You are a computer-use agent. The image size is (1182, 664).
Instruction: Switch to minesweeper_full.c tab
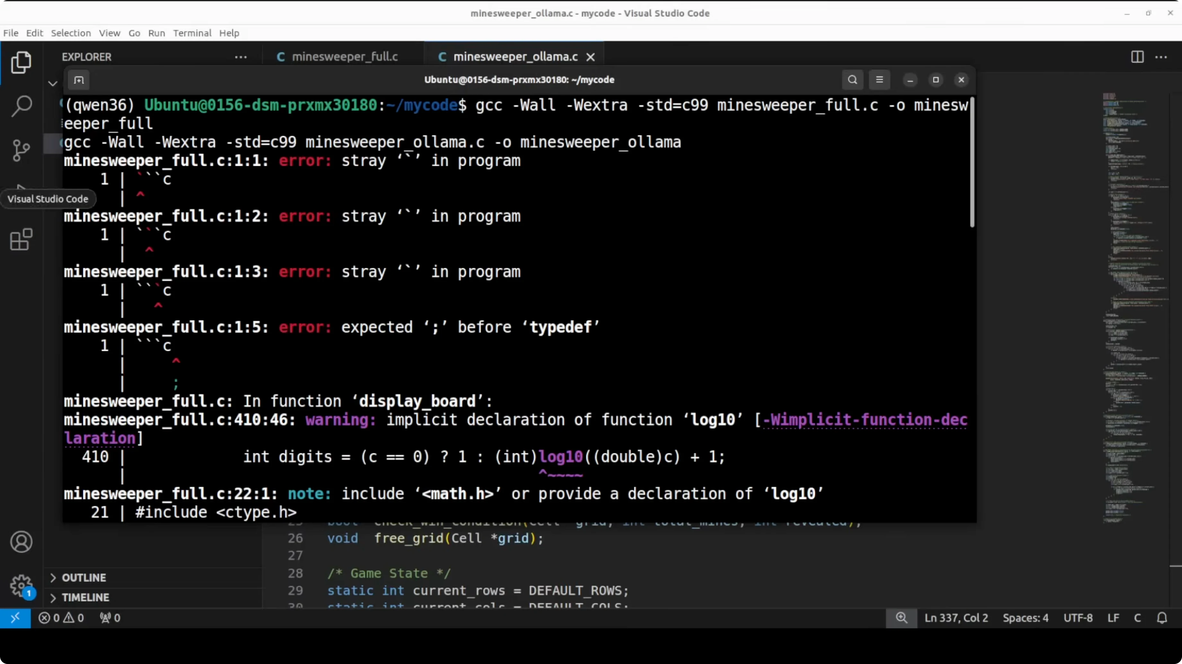[344, 57]
